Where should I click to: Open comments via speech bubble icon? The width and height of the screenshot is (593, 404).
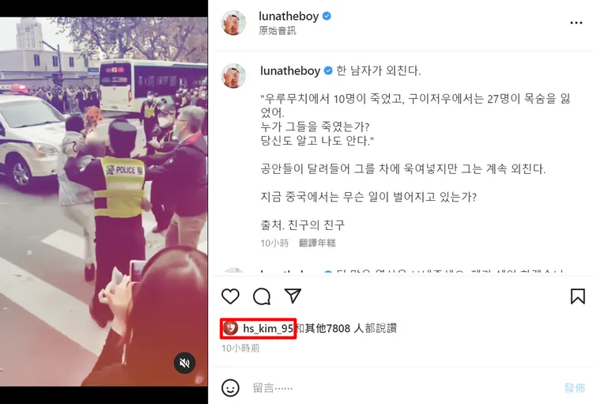point(262,296)
